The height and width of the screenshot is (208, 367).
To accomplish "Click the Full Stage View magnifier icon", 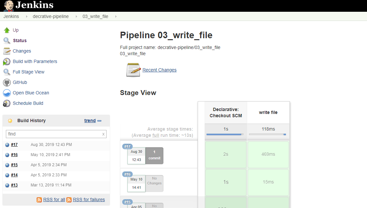I will coord(7,72).
